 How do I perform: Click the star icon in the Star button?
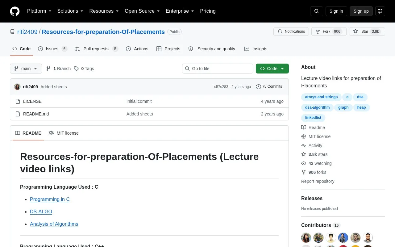click(355, 31)
